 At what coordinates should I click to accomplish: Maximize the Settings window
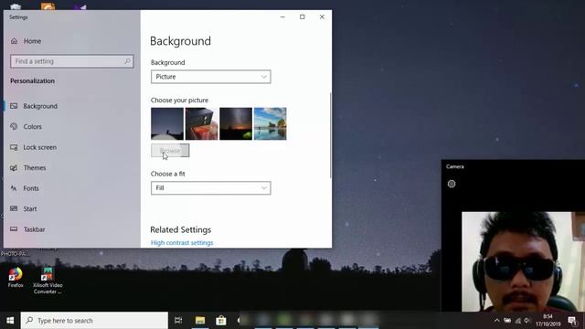click(303, 16)
